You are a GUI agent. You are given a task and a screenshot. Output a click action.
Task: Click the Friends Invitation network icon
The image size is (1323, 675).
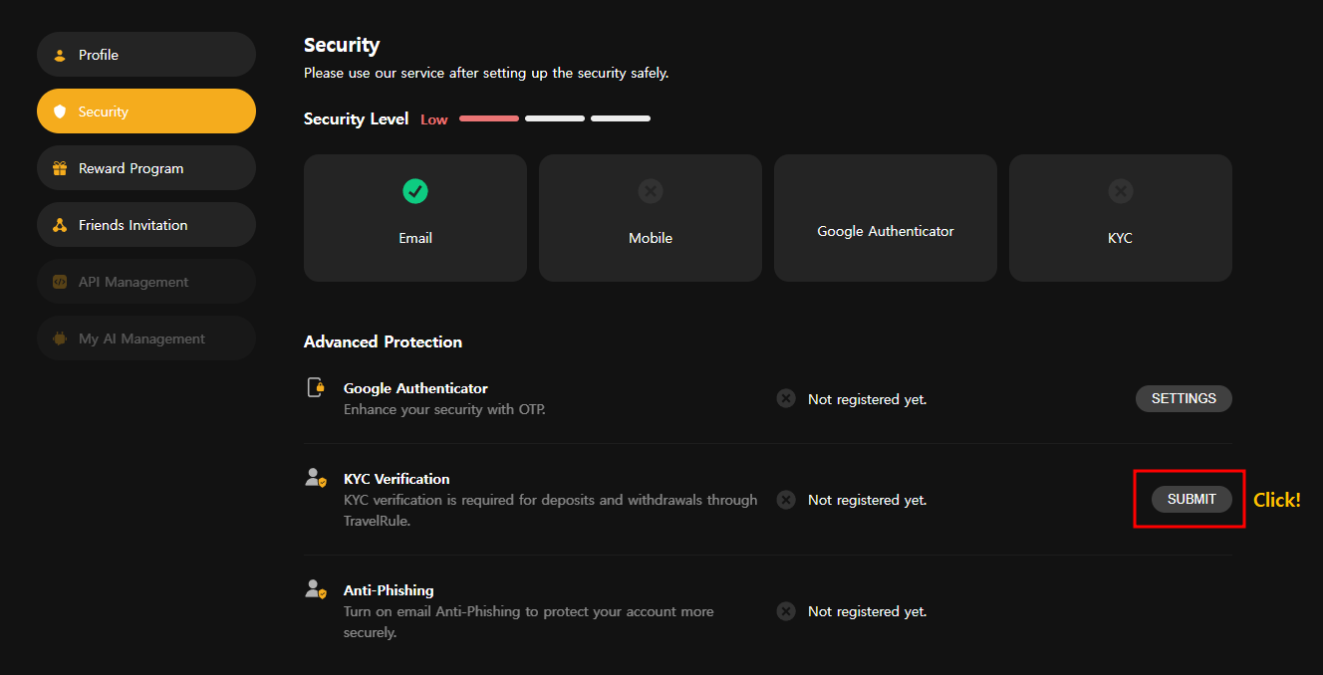60,225
